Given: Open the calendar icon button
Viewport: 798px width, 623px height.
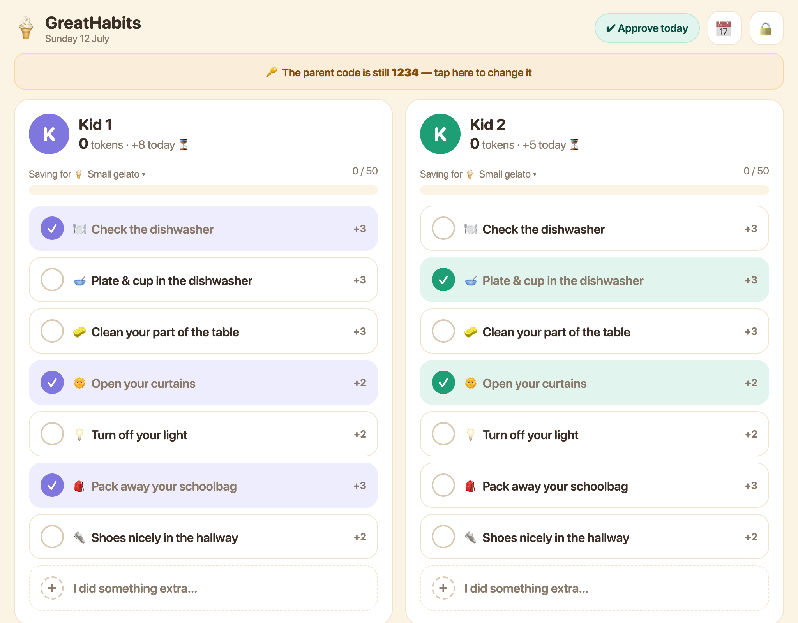Looking at the screenshot, I should (x=724, y=28).
